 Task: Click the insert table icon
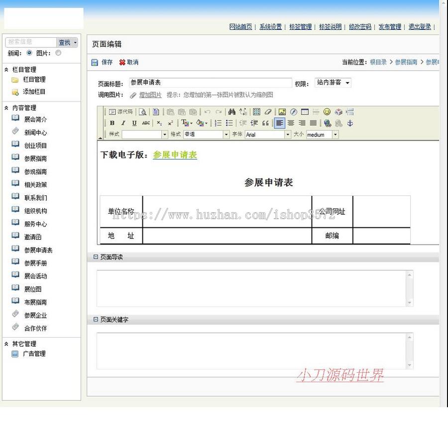pos(305,112)
